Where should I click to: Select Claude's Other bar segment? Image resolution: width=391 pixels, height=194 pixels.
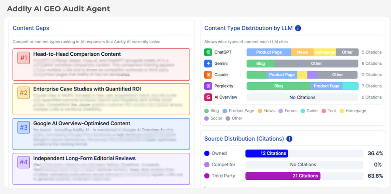click(338, 75)
